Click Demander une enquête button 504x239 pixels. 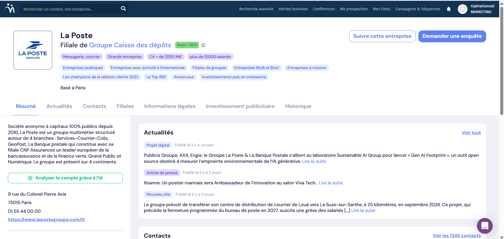click(452, 36)
